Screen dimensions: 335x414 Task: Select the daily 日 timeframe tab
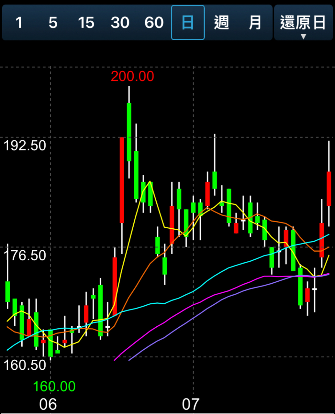point(188,23)
